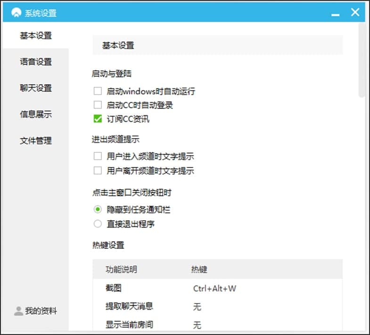Viewport: 370px width, 335px height.
Task: Minimize the 系统设置 window
Action: 336,14
